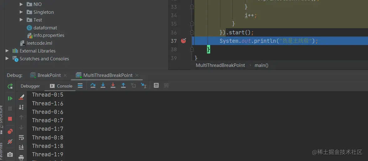
Task: Select the BreakPoint debug session tab
Action: (49, 75)
